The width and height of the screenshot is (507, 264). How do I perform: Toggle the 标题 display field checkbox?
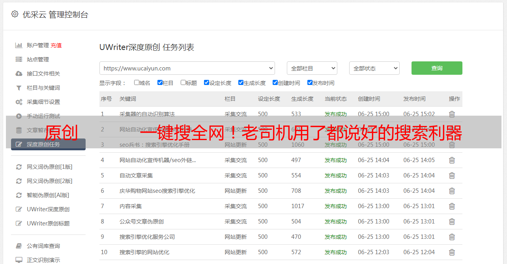click(x=183, y=83)
